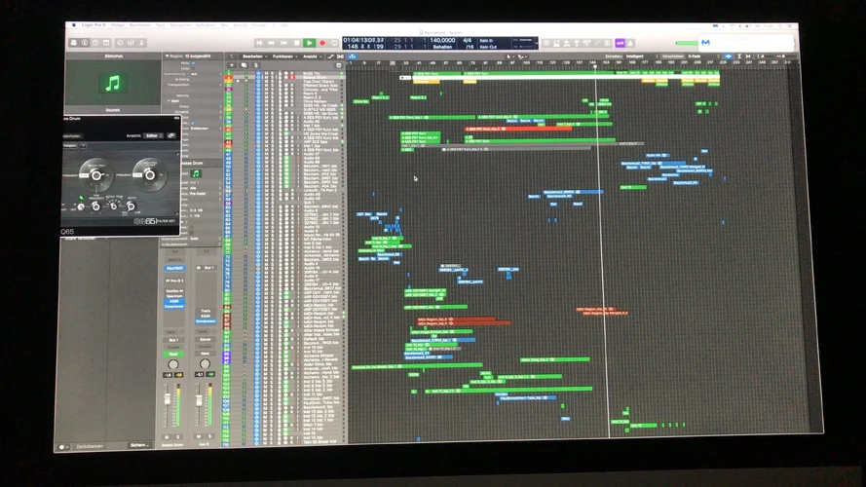Click Compressor plugin slot on first strip
This screenshot has width=866, height=487.
pos(174,306)
